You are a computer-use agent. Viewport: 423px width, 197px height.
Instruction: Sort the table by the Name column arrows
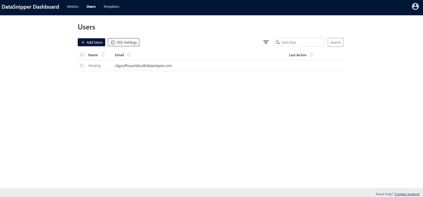coord(102,54)
